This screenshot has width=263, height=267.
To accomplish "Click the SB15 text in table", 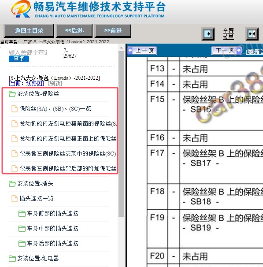I will point(201,110).
